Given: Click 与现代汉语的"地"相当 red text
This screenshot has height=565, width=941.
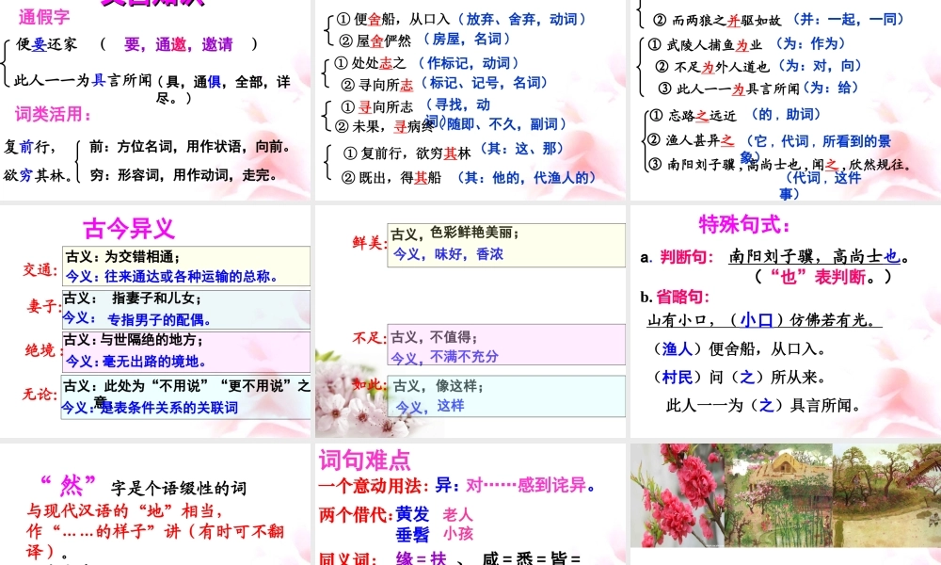Looking at the screenshot, I should (124, 511).
